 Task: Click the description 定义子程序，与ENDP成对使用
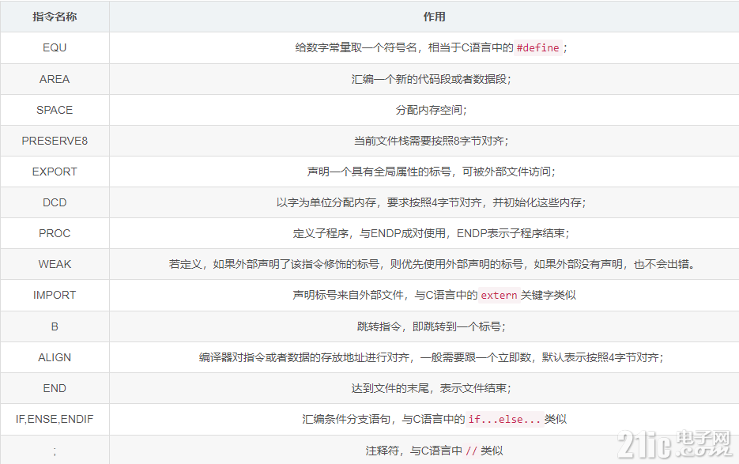(x=431, y=233)
